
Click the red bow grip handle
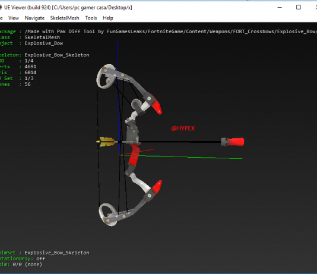tap(134, 154)
